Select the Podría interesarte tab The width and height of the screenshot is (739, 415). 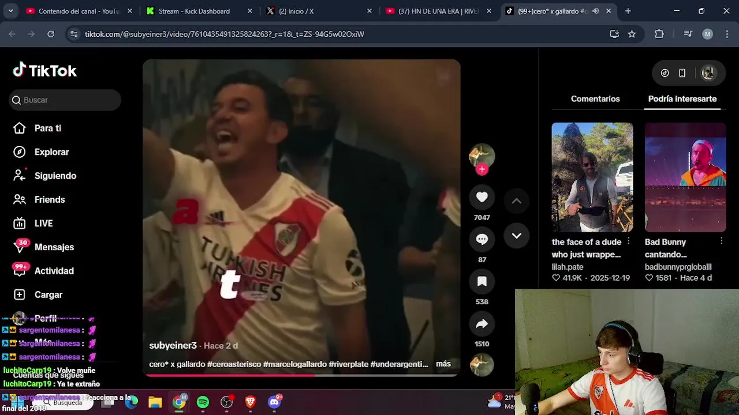pyautogui.click(x=682, y=99)
